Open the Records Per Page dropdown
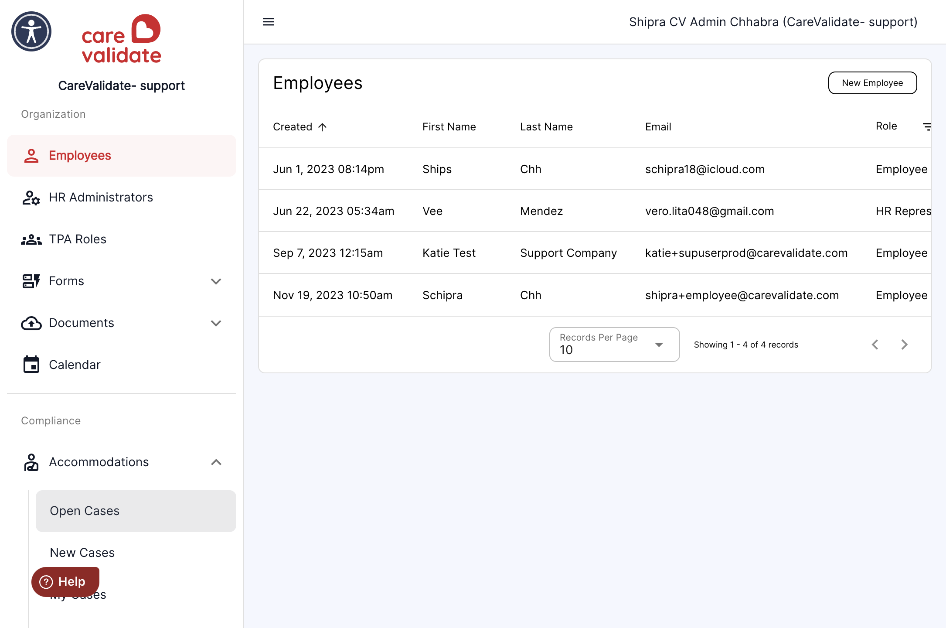This screenshot has width=946, height=628. (x=614, y=345)
